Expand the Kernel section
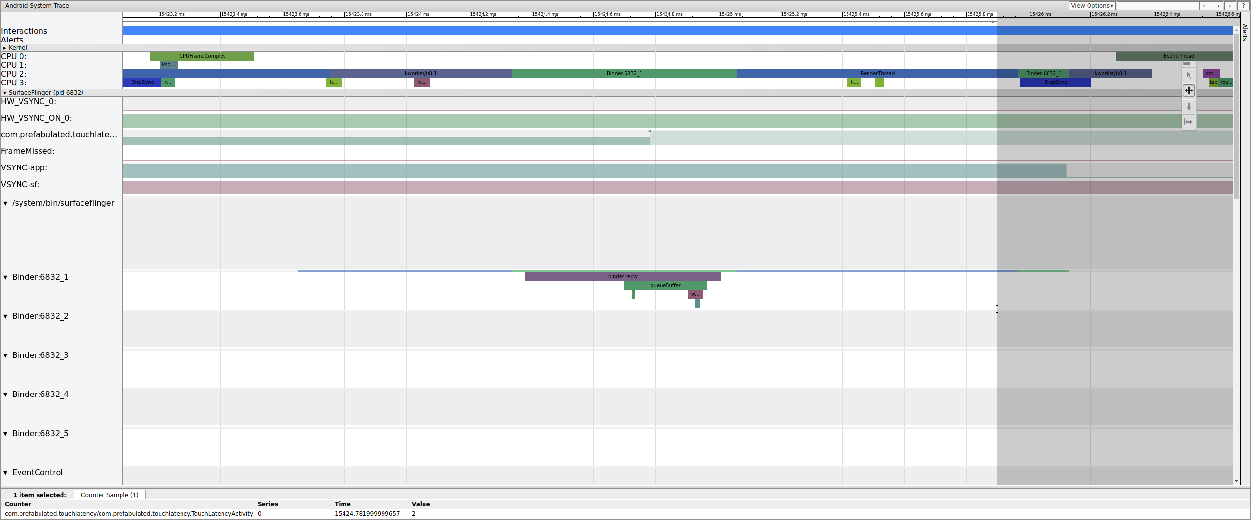Screen dimensions: 1251x520 pyautogui.click(x=4, y=48)
